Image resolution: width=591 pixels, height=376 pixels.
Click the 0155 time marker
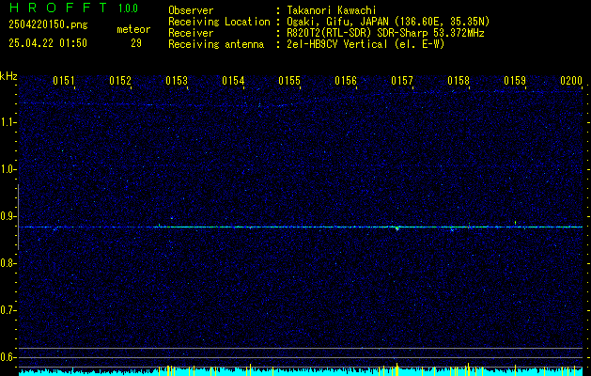[289, 81]
